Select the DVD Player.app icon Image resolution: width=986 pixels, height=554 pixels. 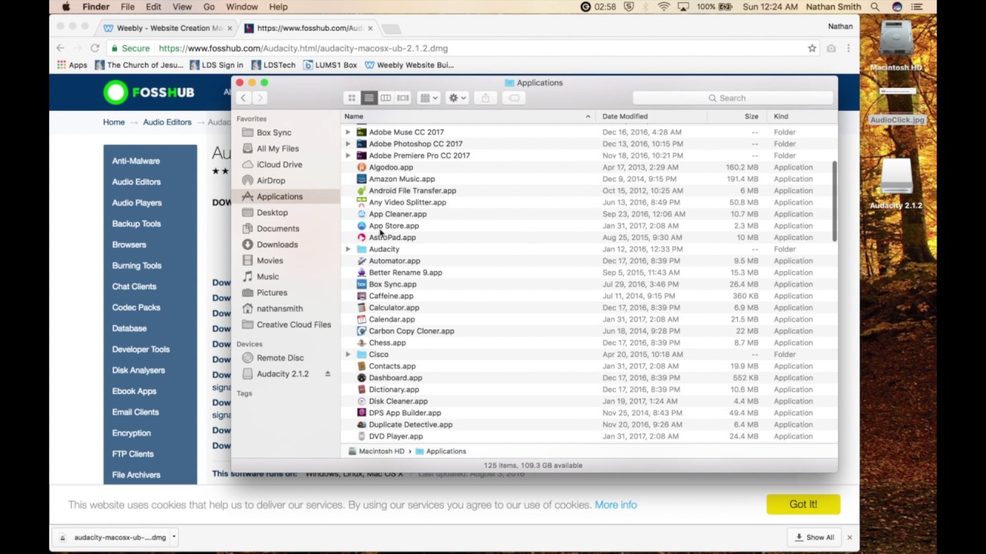coord(361,436)
